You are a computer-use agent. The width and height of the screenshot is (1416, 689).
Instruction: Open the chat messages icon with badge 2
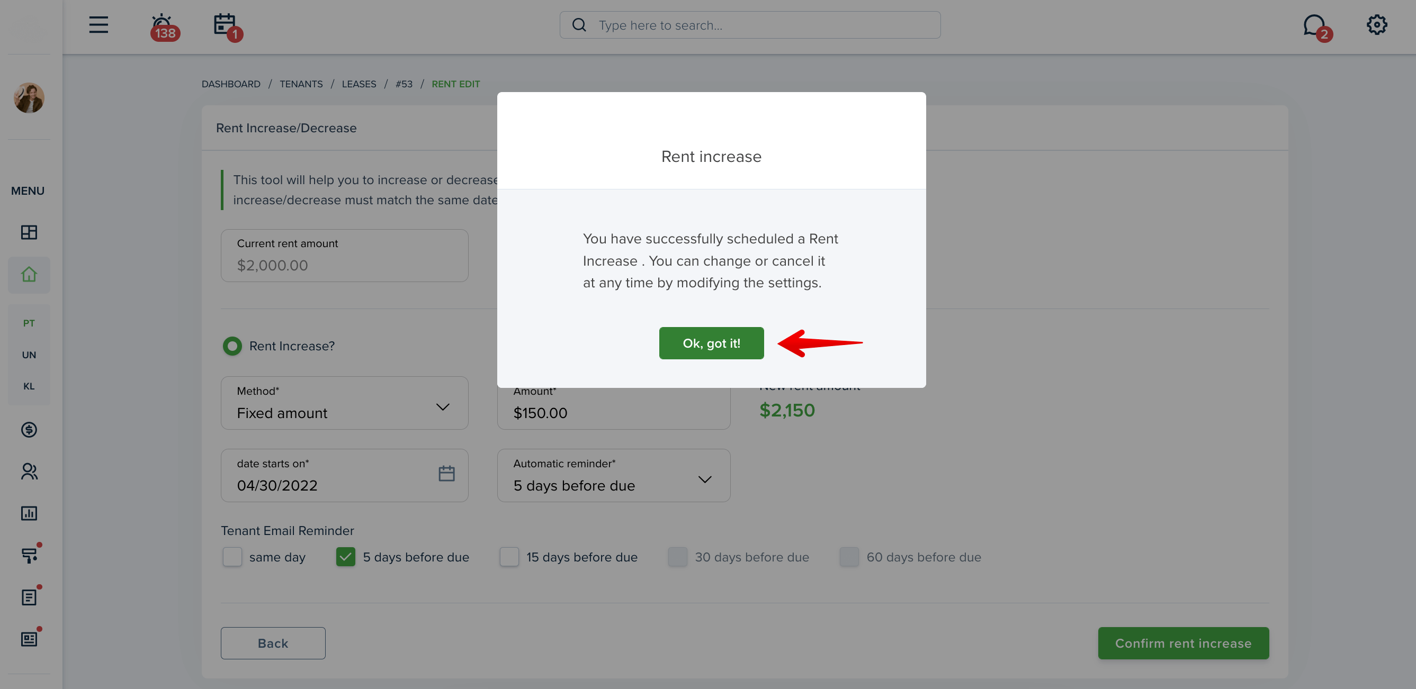(x=1316, y=26)
